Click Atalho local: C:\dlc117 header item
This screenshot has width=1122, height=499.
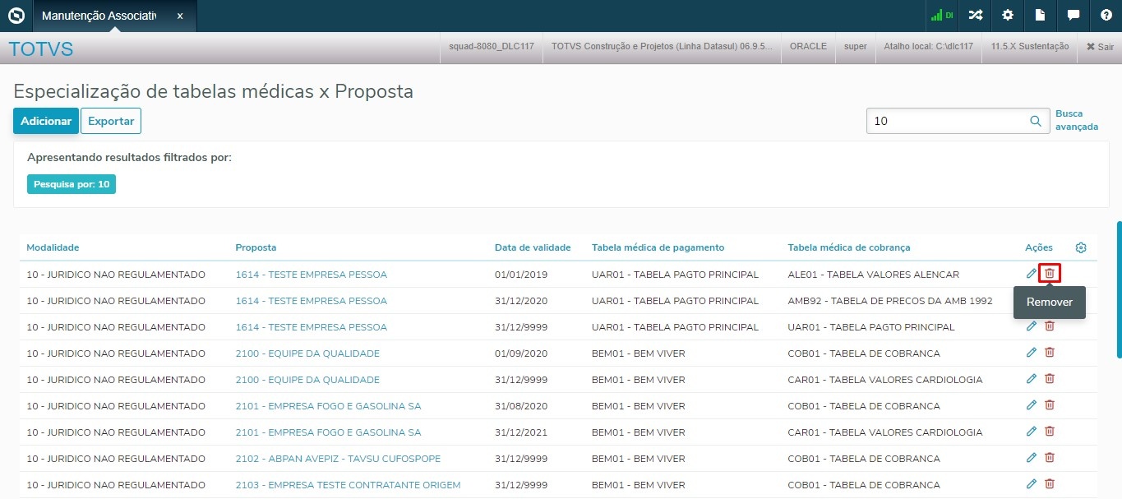[x=928, y=47]
